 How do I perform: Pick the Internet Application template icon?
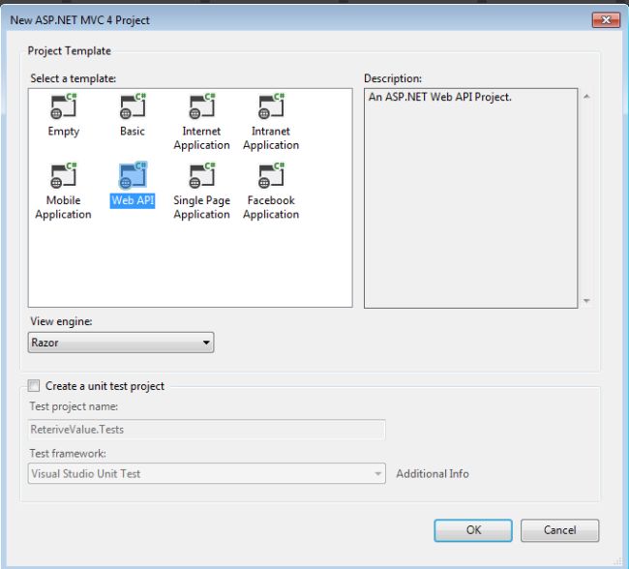pyautogui.click(x=202, y=106)
